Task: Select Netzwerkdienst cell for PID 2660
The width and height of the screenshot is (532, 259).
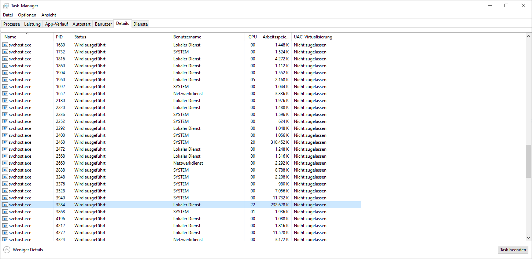Action: coord(188,163)
